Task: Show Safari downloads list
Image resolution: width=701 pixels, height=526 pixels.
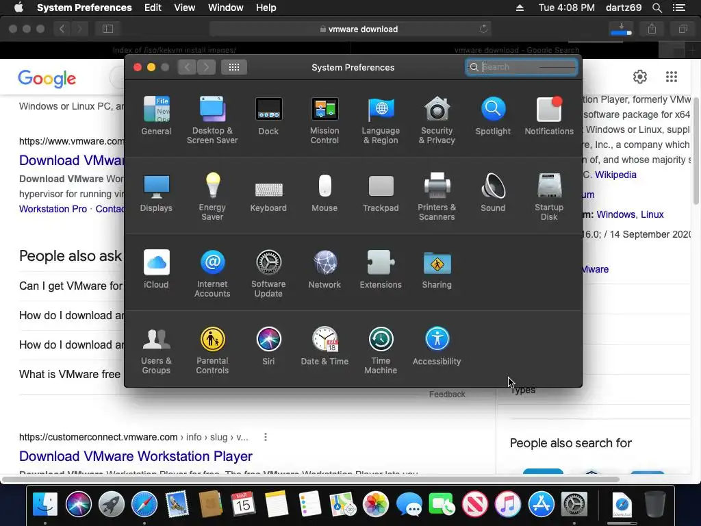Action: coord(622,29)
